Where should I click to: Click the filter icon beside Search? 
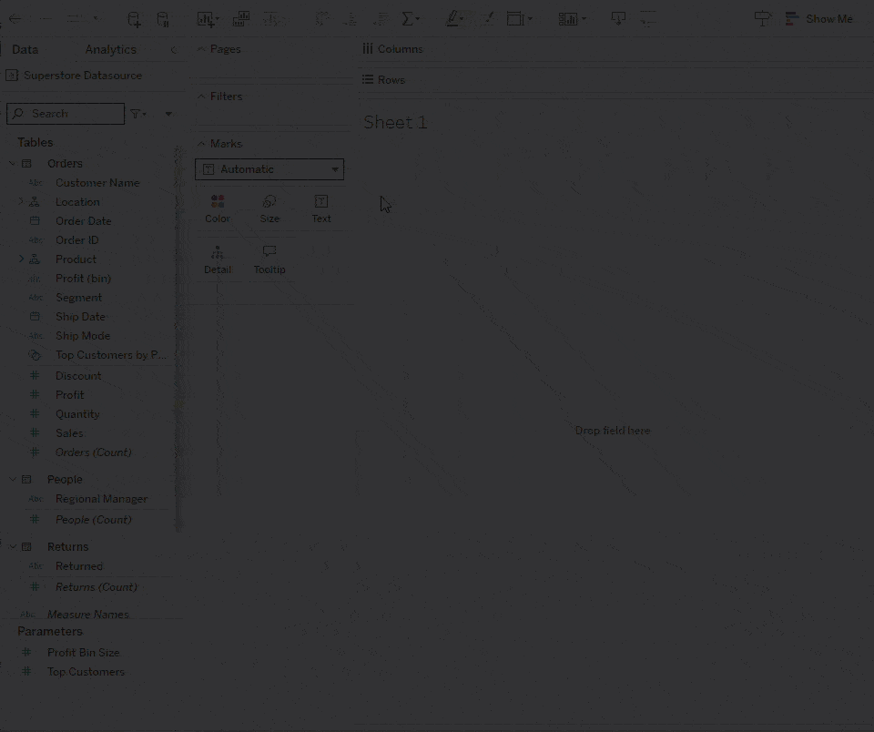[x=137, y=114]
